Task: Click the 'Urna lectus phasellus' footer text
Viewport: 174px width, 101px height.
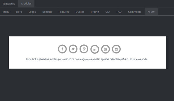Action: point(87,59)
